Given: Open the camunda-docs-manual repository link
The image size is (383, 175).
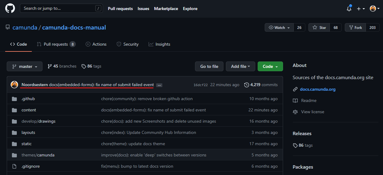Looking at the screenshot, I should tap(74, 27).
